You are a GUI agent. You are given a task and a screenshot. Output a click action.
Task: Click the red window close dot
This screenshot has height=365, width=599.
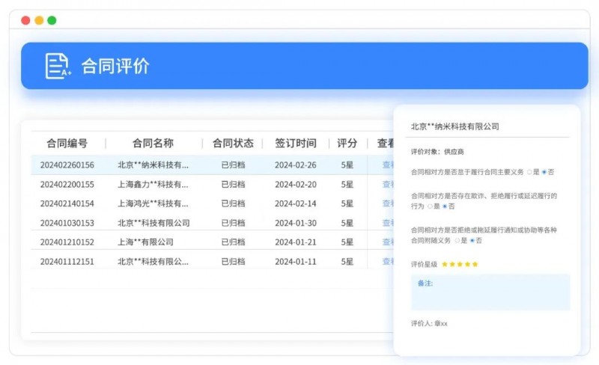tap(25, 20)
